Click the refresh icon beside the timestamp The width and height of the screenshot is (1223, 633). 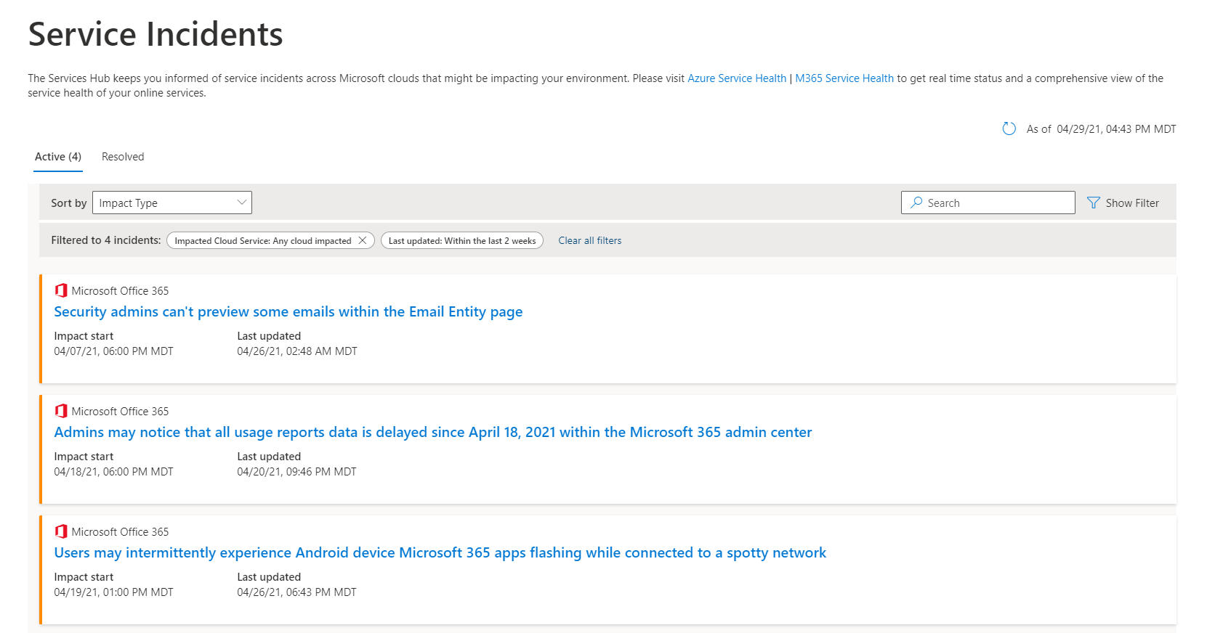[1009, 129]
